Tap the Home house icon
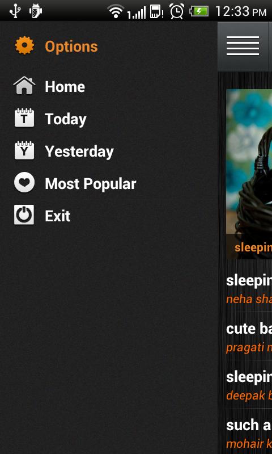The width and height of the screenshot is (272, 454). pyautogui.click(x=24, y=86)
